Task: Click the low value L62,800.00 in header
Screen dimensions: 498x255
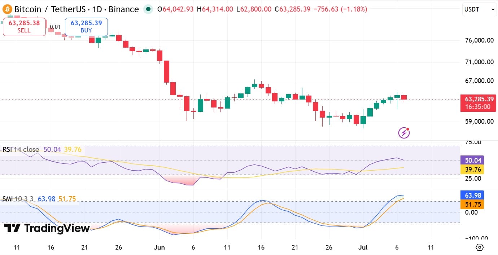Action: (x=254, y=9)
